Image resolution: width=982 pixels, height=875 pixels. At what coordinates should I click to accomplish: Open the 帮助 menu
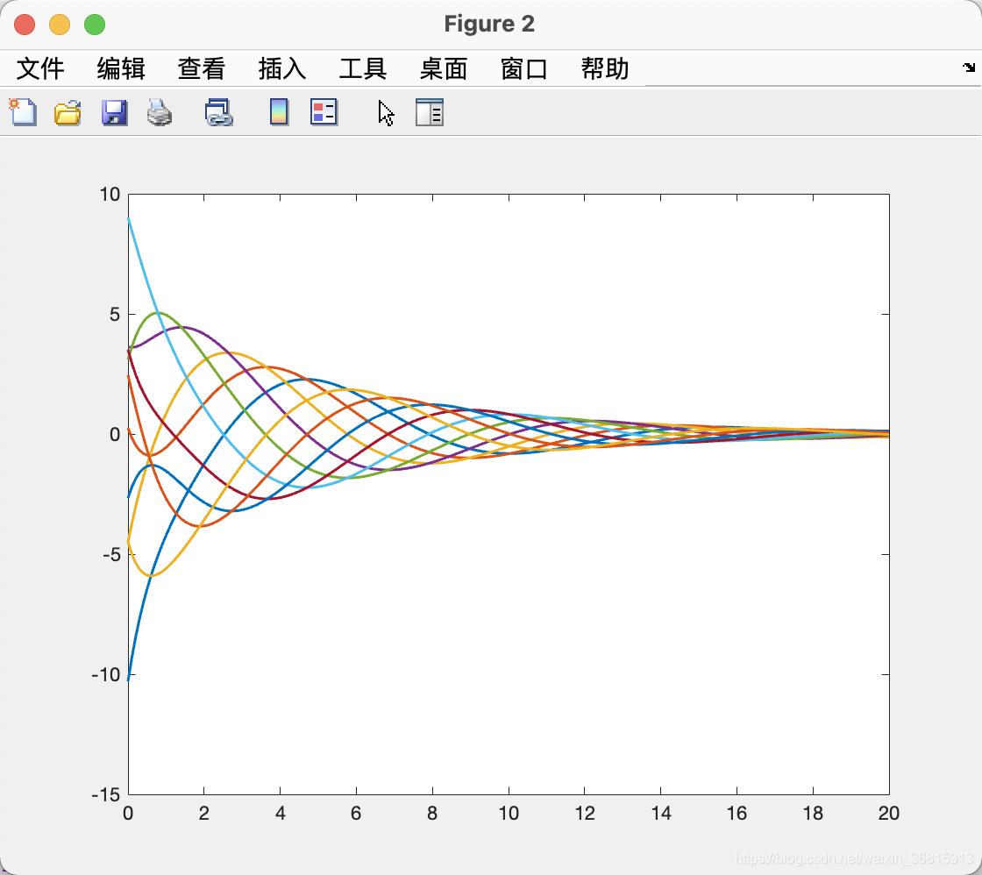[603, 69]
